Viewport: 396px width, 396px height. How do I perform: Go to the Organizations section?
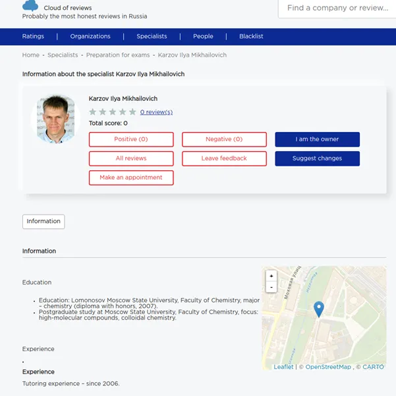[x=90, y=36]
